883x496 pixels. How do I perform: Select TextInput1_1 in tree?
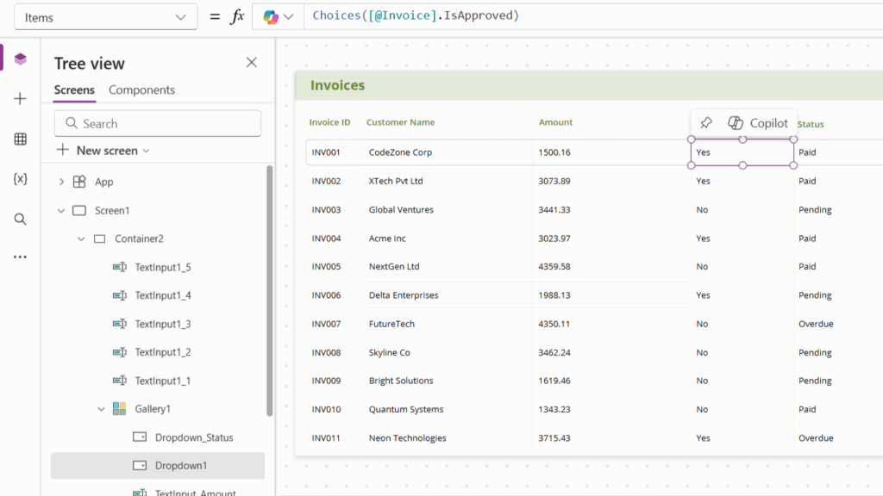click(163, 381)
